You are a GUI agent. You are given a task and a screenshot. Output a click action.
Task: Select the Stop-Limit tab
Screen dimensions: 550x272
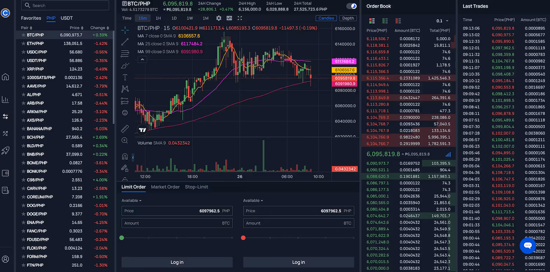click(197, 187)
